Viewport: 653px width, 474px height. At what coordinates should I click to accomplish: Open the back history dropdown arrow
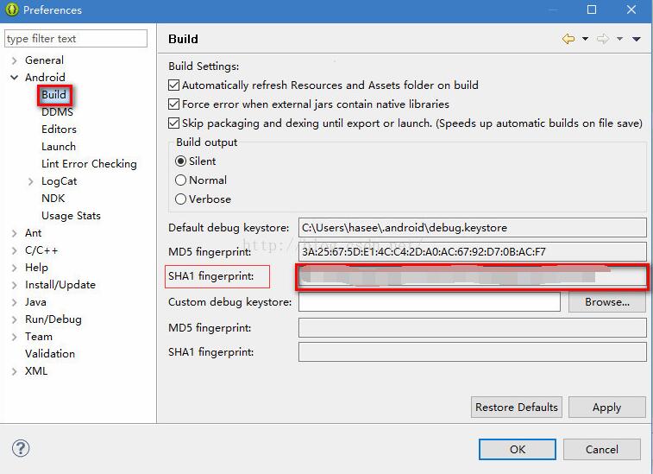[585, 40]
